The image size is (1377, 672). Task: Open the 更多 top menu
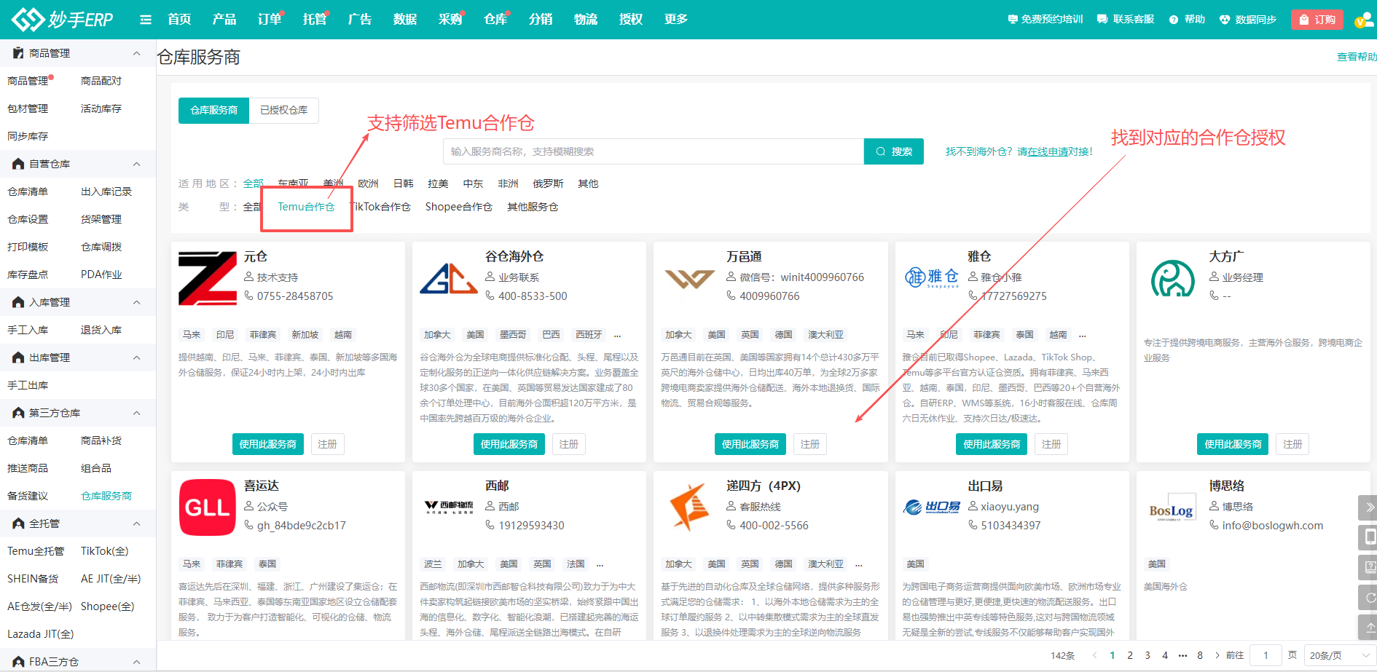click(676, 20)
